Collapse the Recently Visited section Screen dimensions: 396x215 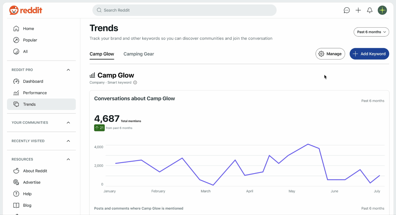68,141
